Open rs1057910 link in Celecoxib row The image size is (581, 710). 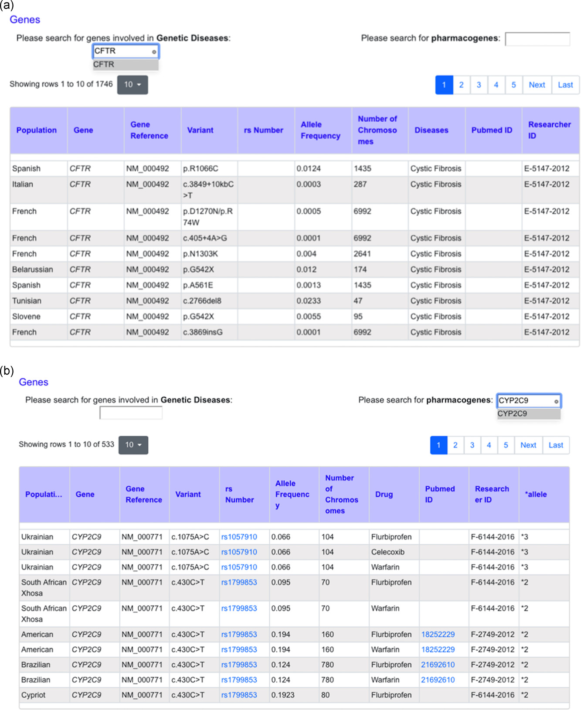click(239, 552)
